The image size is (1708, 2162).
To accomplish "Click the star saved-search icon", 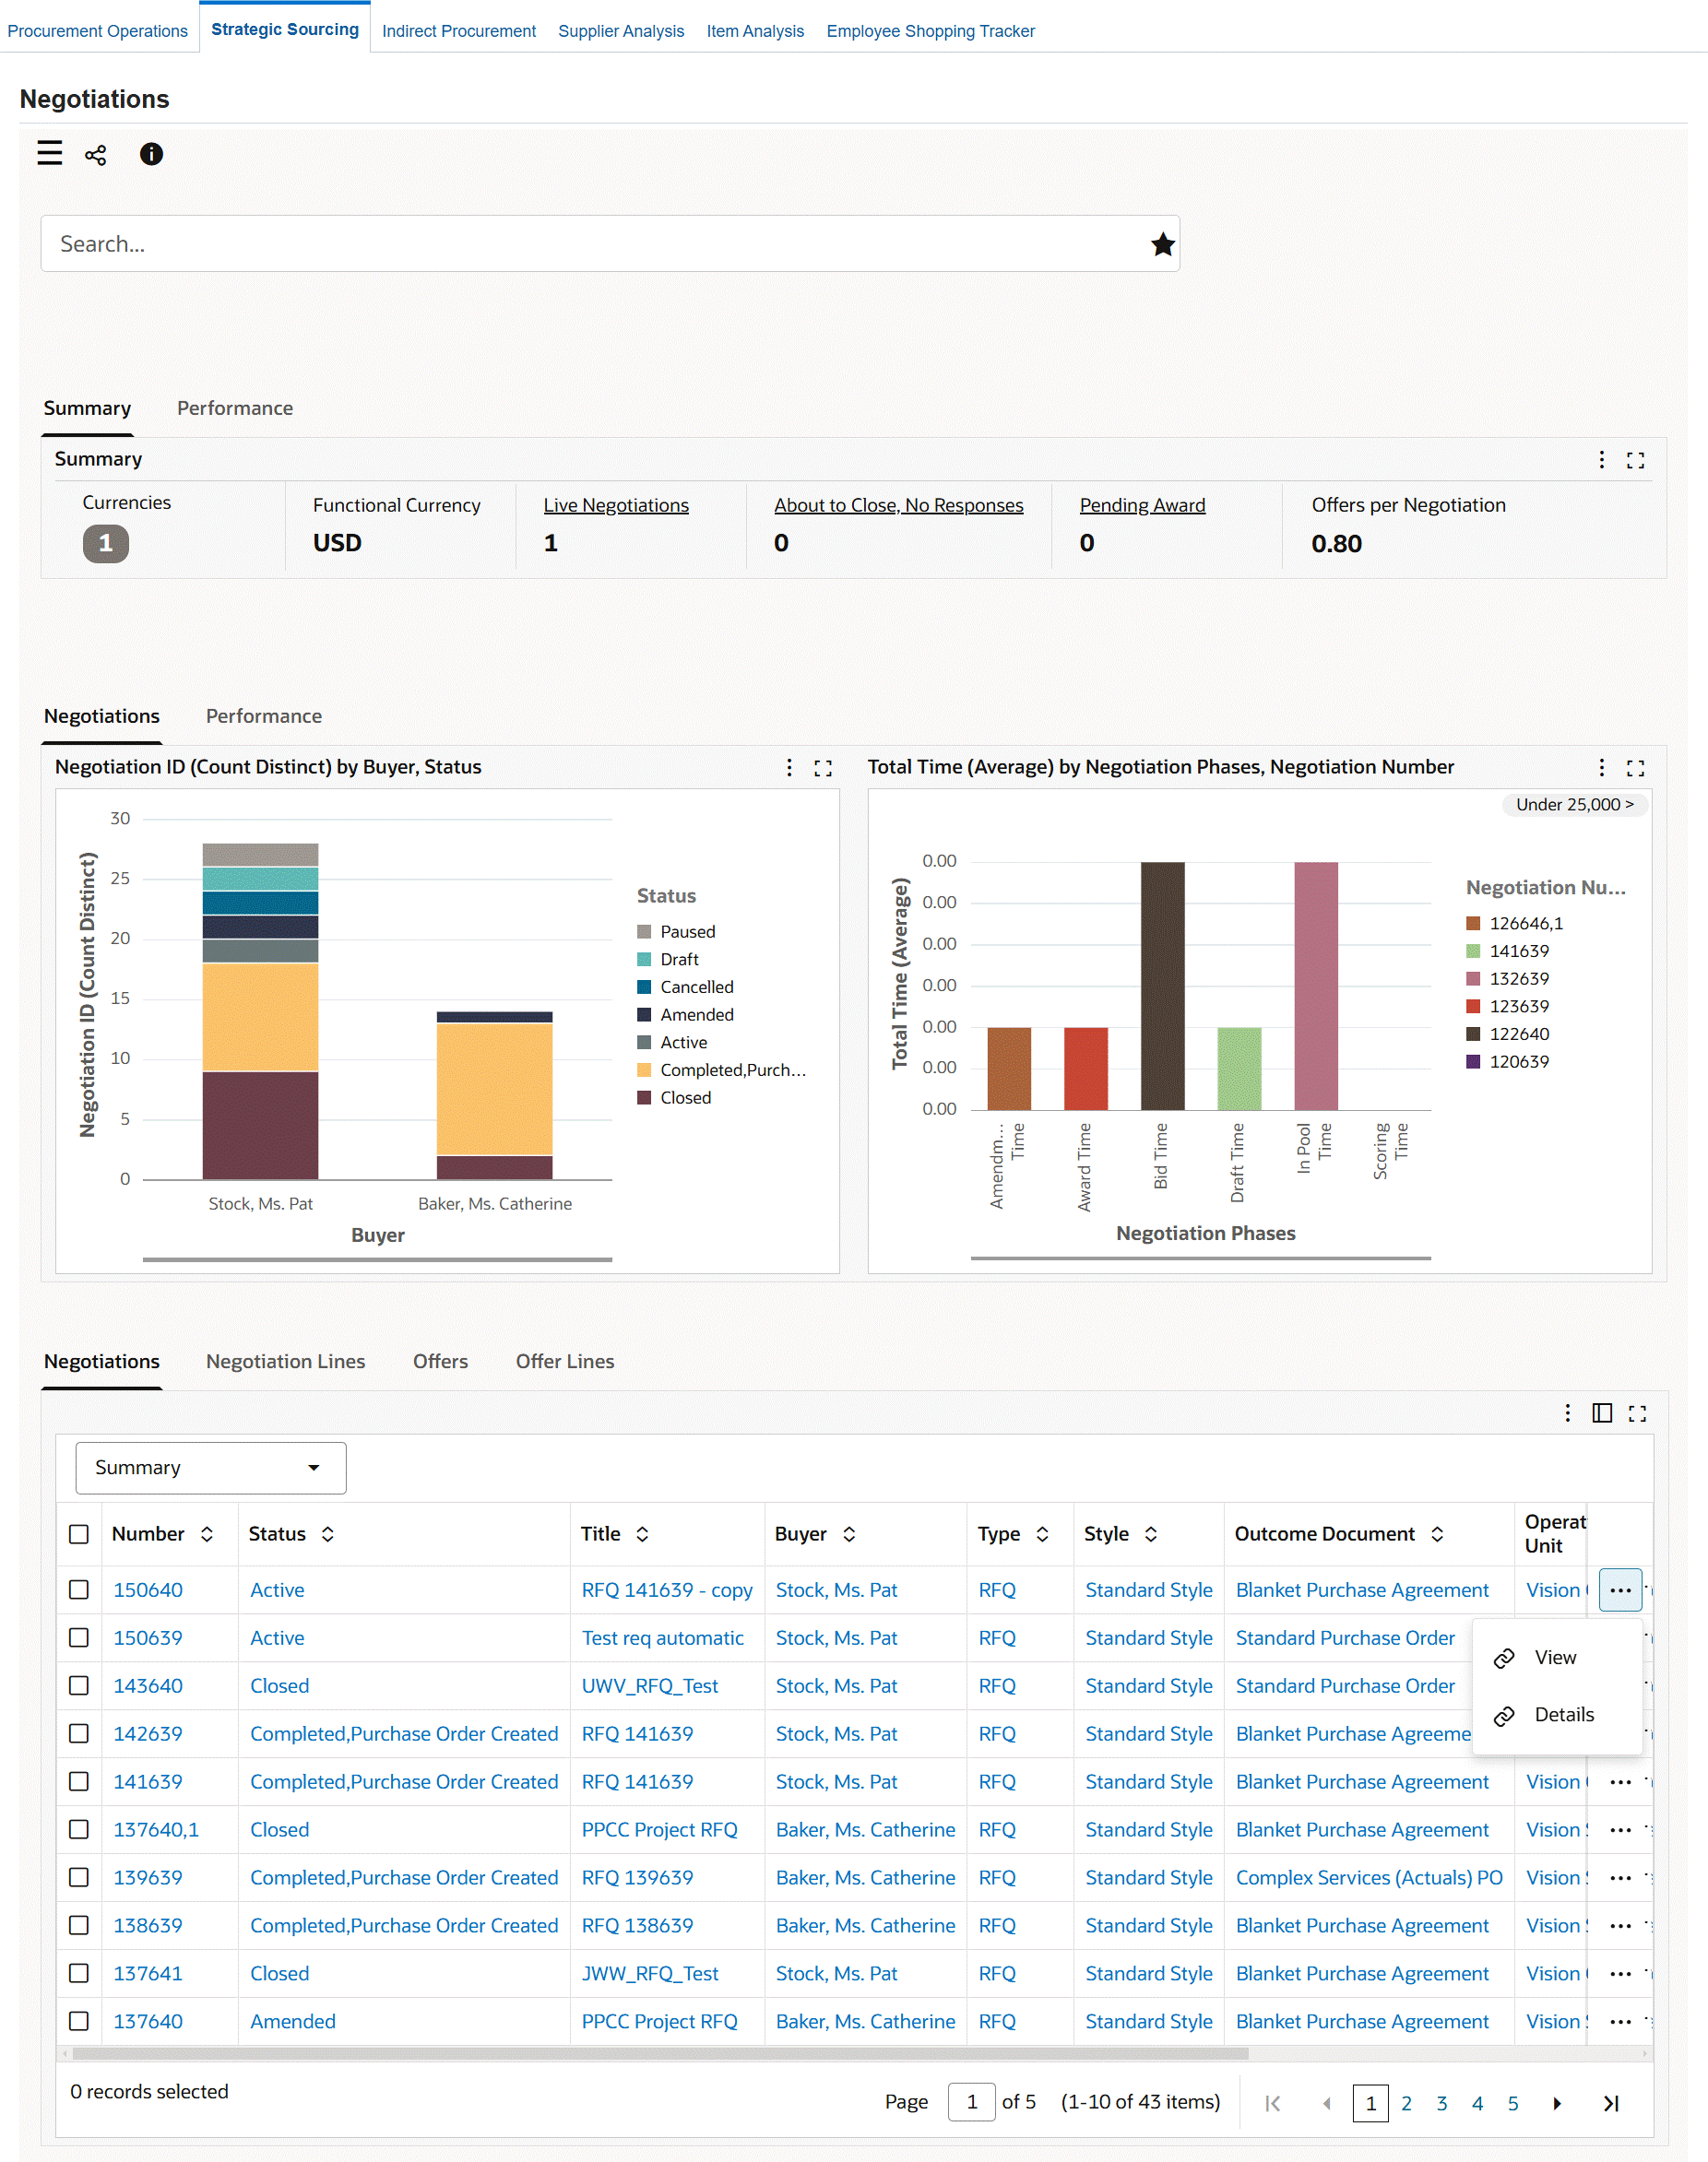I will [1162, 244].
